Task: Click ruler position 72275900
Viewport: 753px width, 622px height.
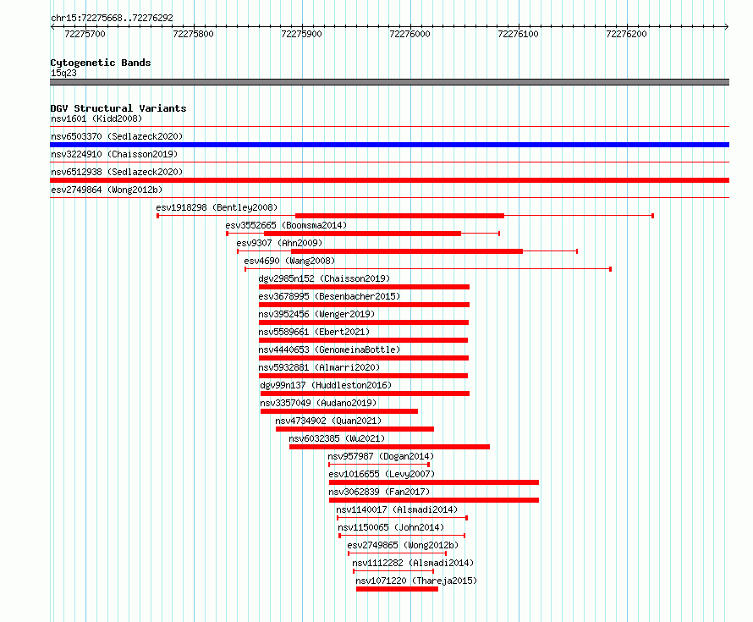Action: 301,34
